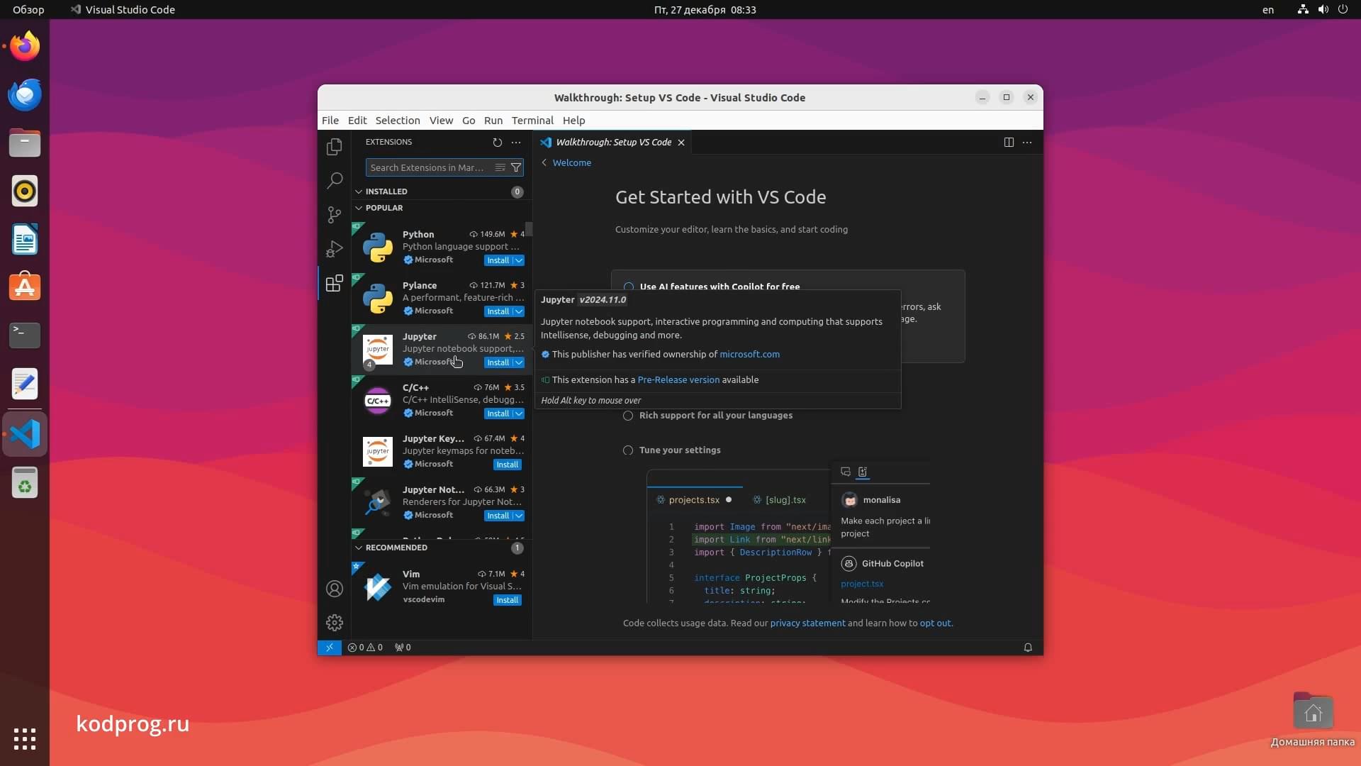Install the Jupyter Keymap extension
Viewport: 1361px width, 766px height.
508,465
